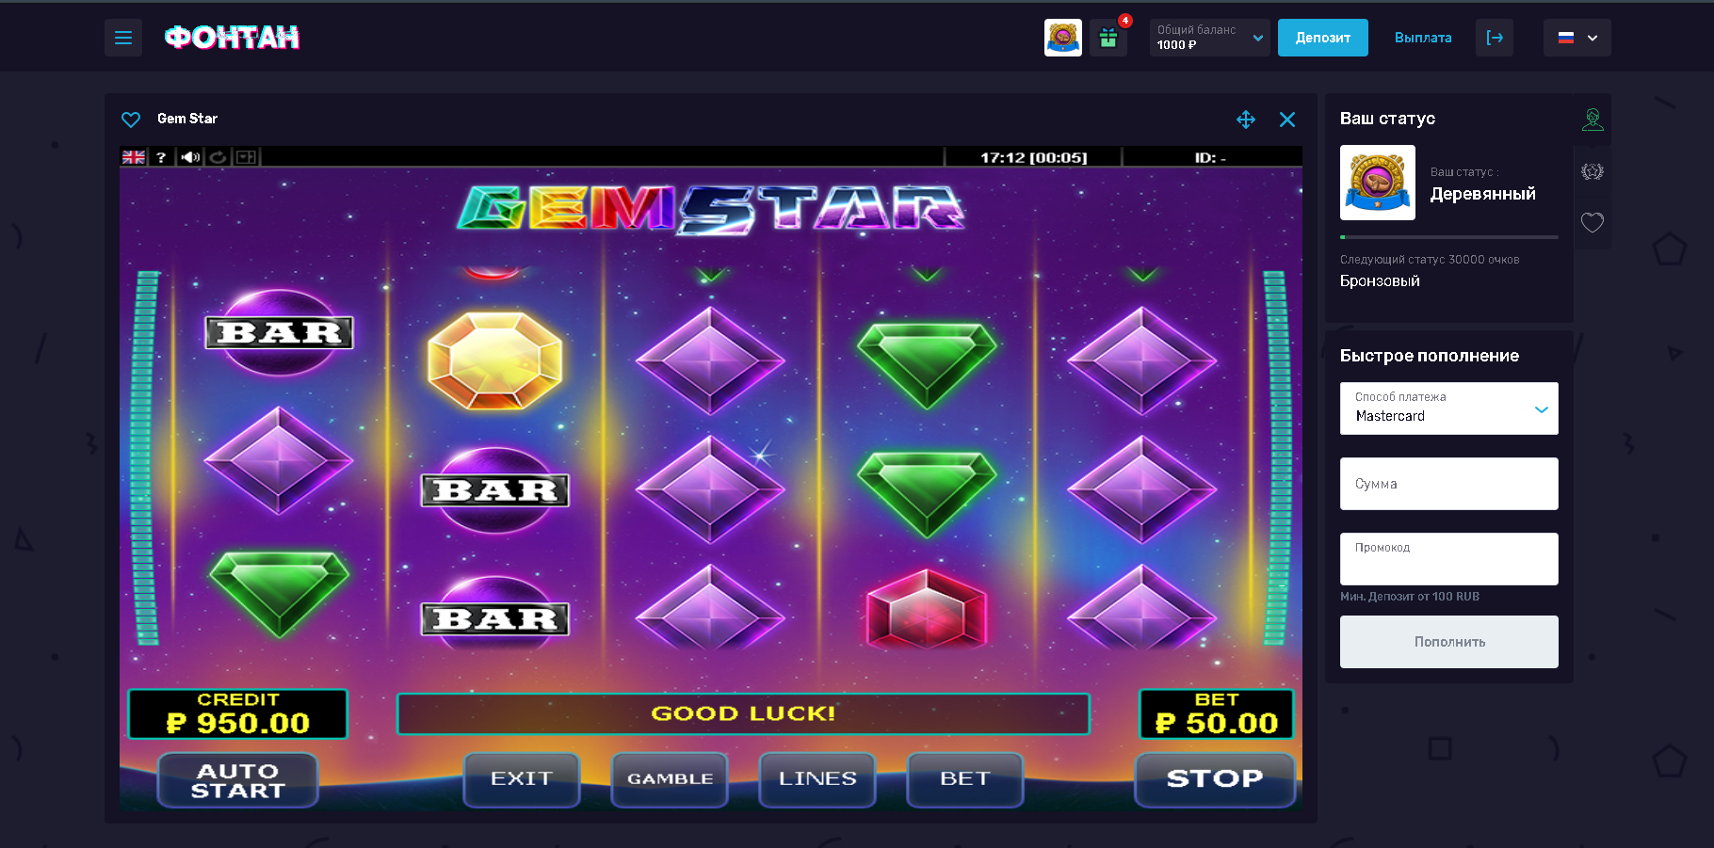Toggle AUTO START in the slot game

[x=238, y=780]
